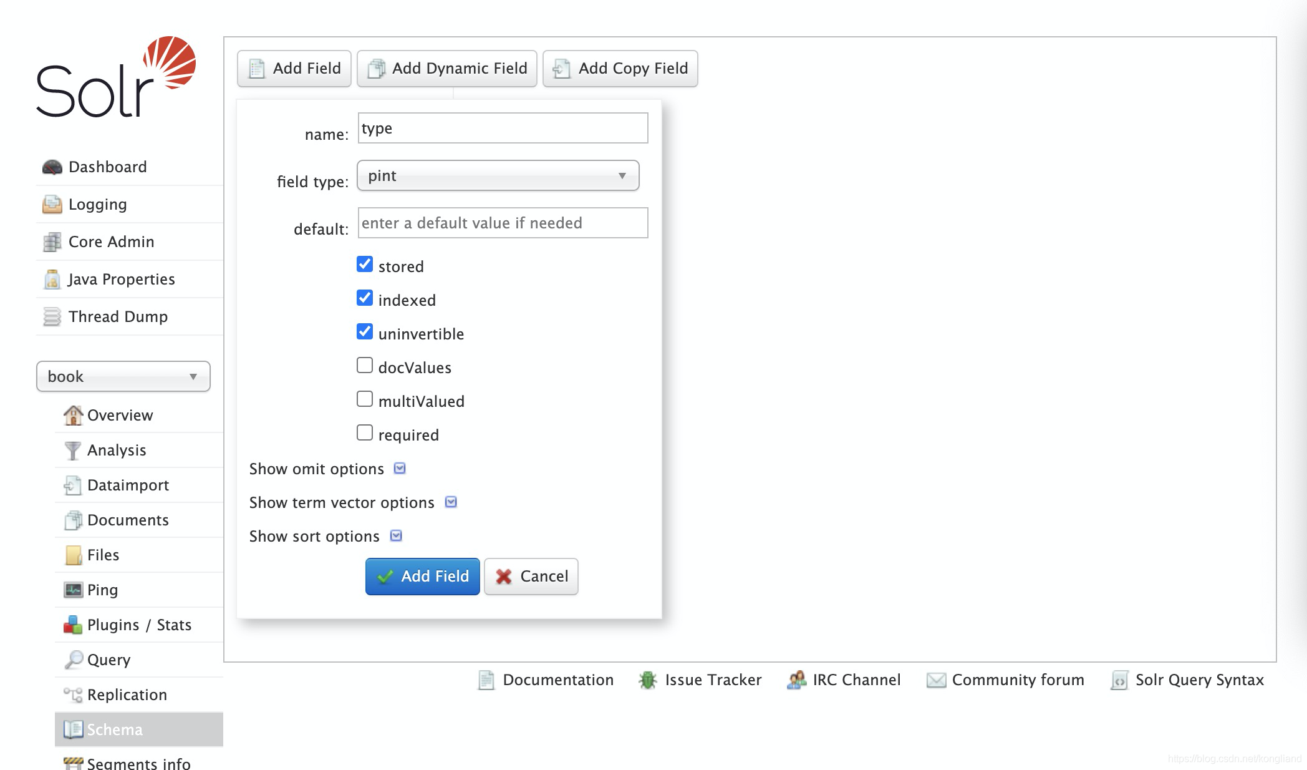Open the book core selector dropdown
This screenshot has height=770, width=1307.
pyautogui.click(x=123, y=376)
